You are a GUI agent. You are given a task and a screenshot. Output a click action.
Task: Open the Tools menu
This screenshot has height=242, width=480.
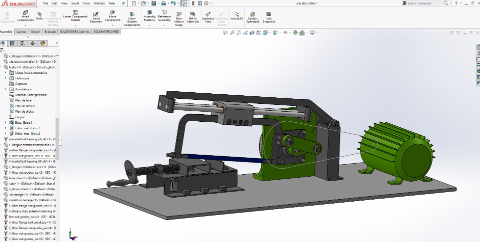[86, 3]
